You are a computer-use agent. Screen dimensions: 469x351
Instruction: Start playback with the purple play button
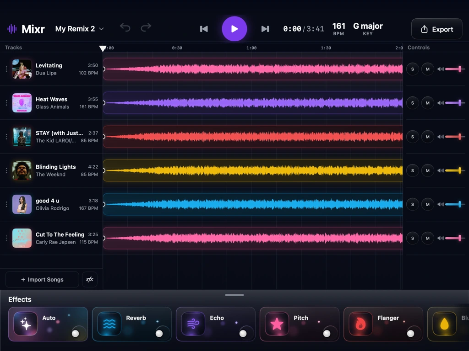pos(234,29)
